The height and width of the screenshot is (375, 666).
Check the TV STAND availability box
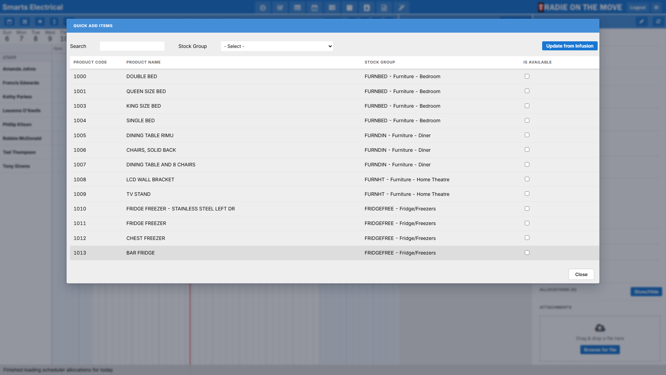click(x=527, y=194)
